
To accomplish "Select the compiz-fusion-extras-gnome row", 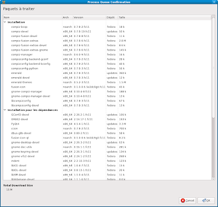I will click(107, 50).
